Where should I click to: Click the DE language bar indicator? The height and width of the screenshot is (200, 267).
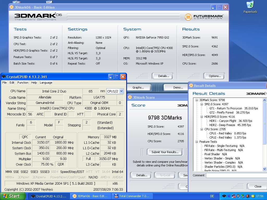(x=212, y=196)
